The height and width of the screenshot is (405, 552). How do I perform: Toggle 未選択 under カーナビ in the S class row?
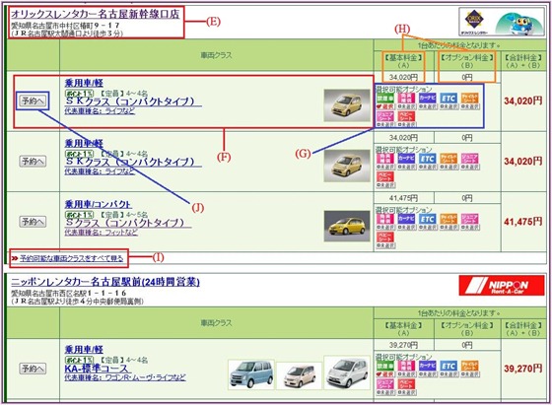click(x=406, y=228)
